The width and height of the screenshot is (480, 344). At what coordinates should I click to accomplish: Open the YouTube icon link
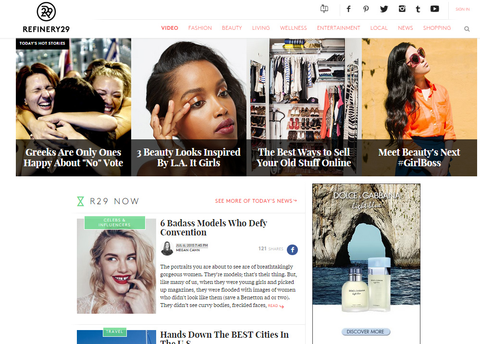tap(435, 9)
